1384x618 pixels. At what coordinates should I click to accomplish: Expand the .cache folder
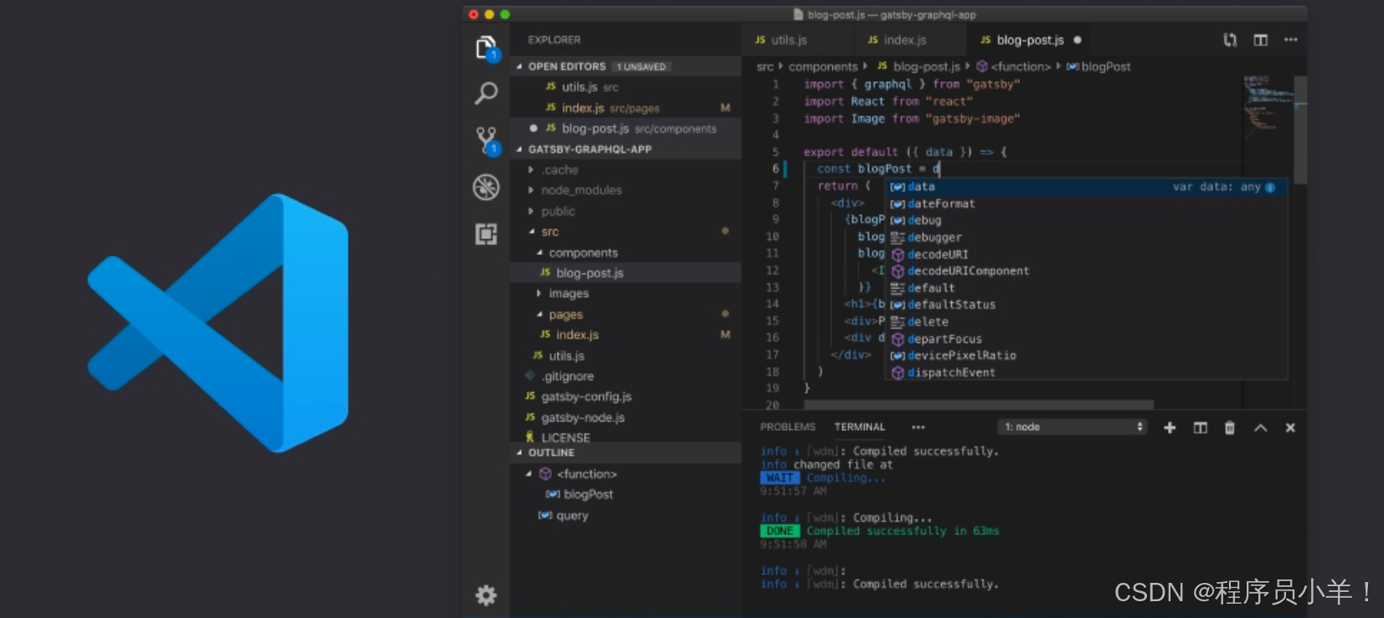(531, 170)
